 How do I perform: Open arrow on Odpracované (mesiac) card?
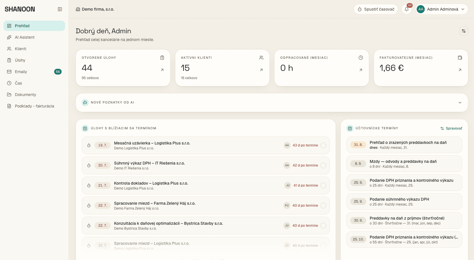pos(361,70)
